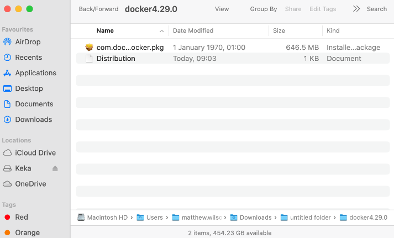Jump to Users in path bar
394x238 pixels.
coord(150,218)
